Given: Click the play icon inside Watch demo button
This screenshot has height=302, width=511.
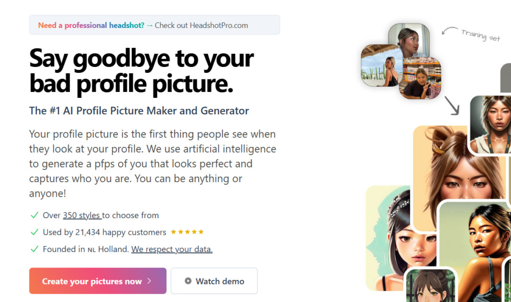Looking at the screenshot, I should 187,281.
